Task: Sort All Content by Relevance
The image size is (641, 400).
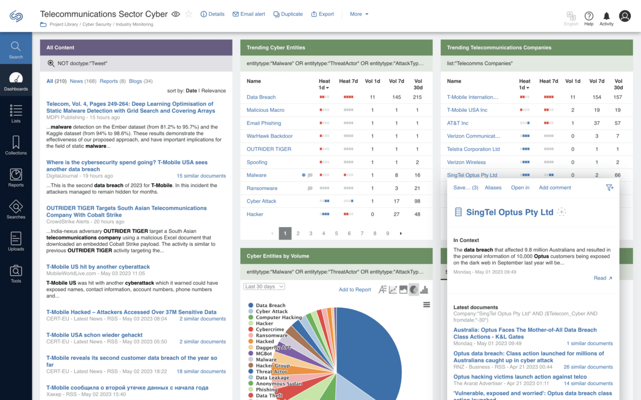Action: [x=213, y=91]
